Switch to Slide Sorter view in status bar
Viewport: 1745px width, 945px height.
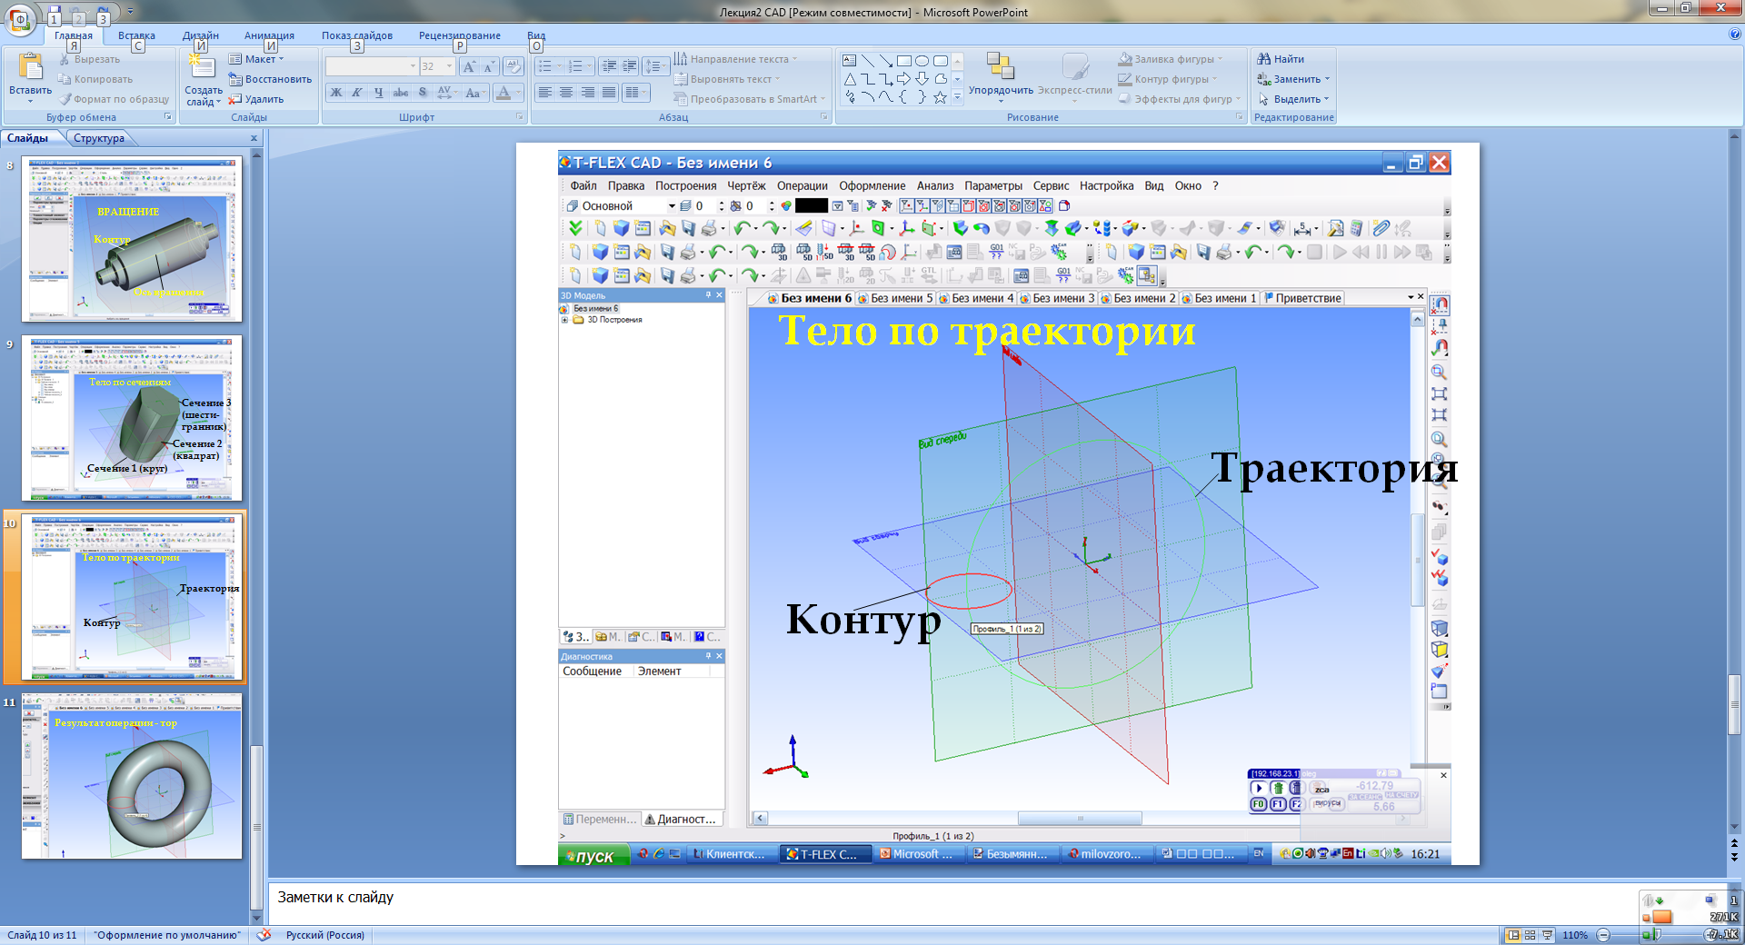click(1531, 935)
